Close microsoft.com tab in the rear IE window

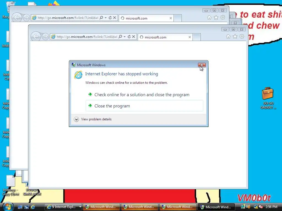coord(171,18)
